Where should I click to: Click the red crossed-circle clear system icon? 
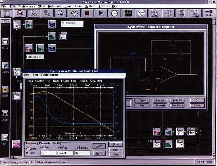pyautogui.click(x=20, y=13)
